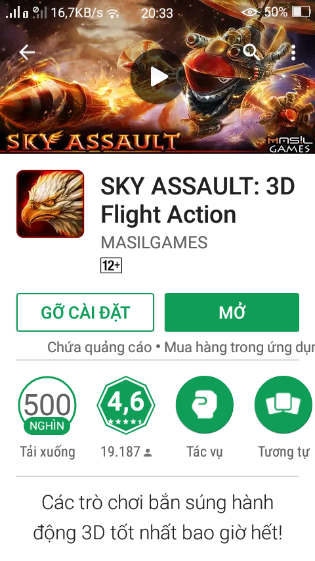Open the 4,6 star rating badge

tap(126, 405)
